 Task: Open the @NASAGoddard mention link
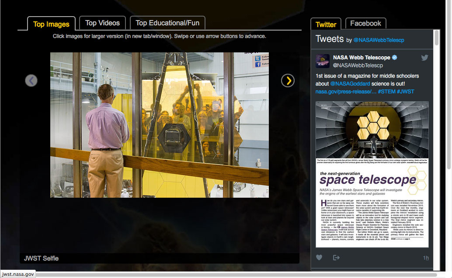coord(350,84)
